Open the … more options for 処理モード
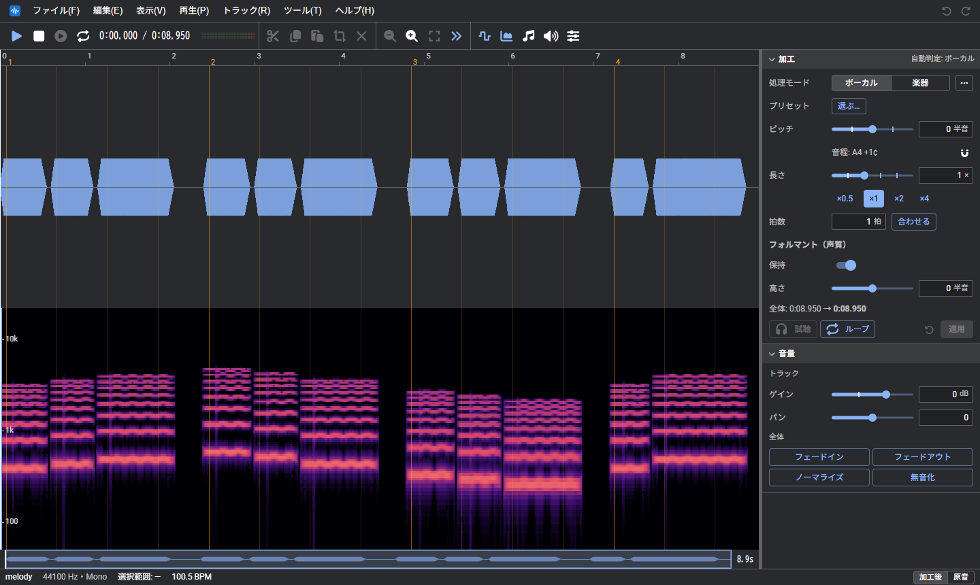Screen dimensions: 980x585 [964, 83]
